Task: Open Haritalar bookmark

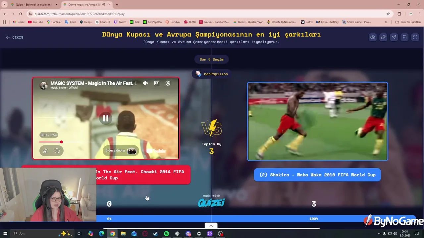Action: (54, 22)
